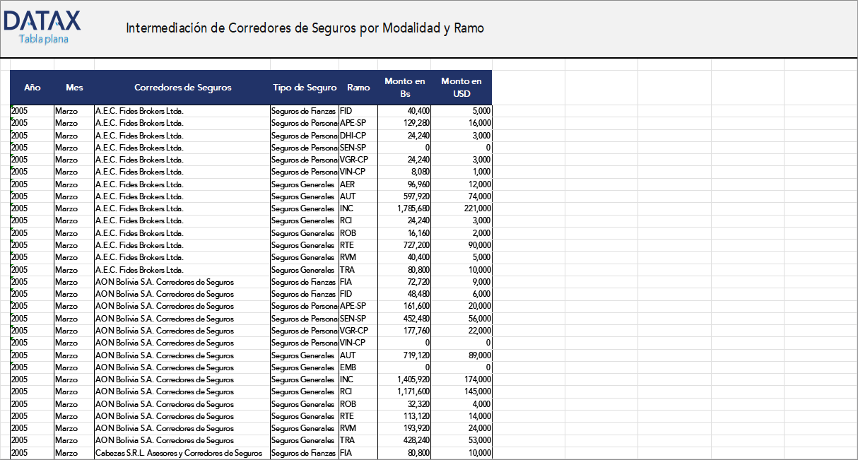The image size is (858, 460).
Task: Select the USD cell showing 221,000
Action: coord(462,208)
